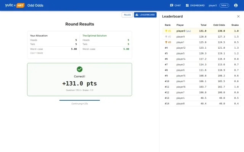This screenshot has width=244, height=152.
Task: Select player16 in leaderboard
Action: pyautogui.click(x=202, y=87)
